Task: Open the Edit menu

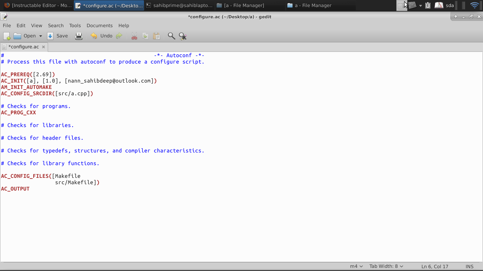Action: [x=21, y=25]
